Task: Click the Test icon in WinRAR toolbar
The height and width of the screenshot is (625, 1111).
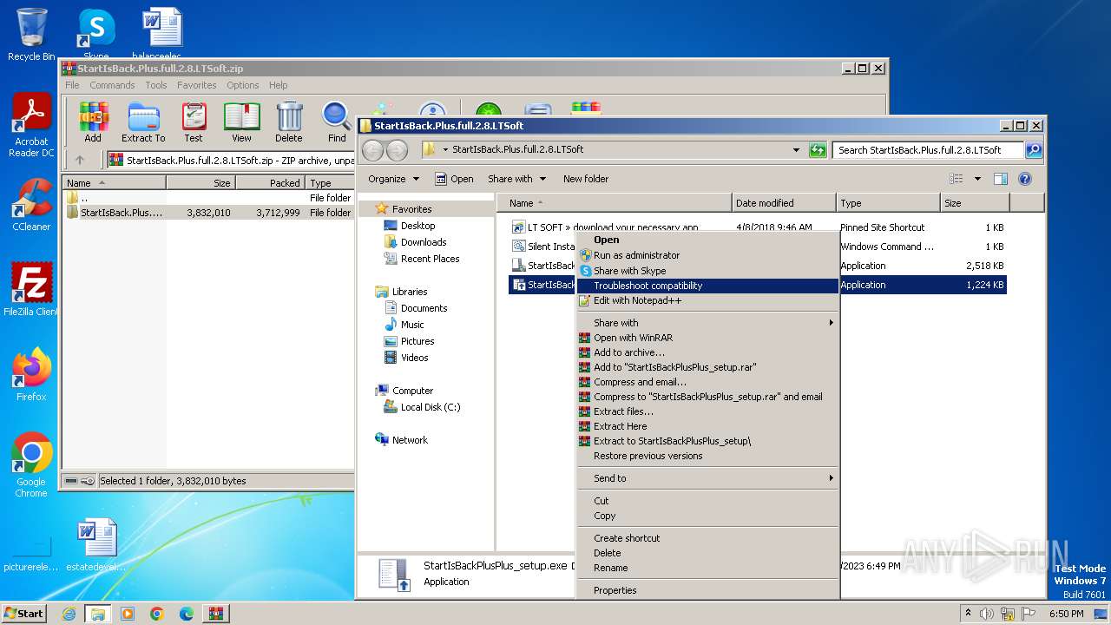Action: 194,122
